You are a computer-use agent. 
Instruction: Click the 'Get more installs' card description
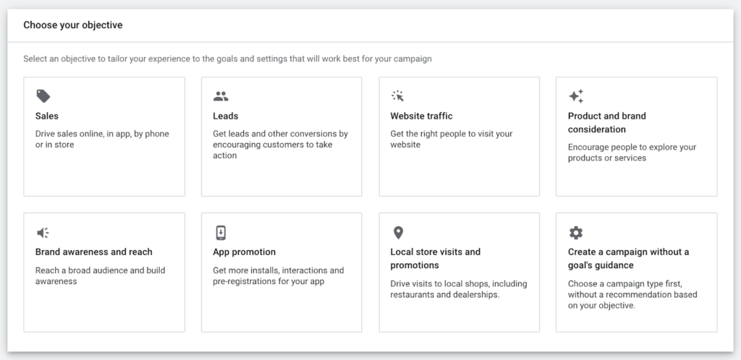(x=279, y=276)
